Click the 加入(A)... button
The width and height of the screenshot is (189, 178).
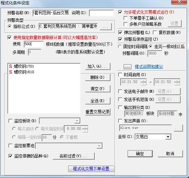click(x=98, y=66)
